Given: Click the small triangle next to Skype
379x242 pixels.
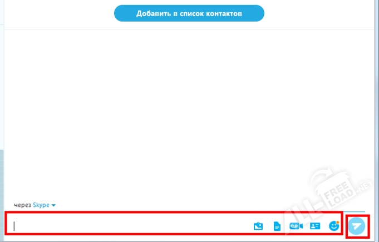Looking at the screenshot, I should (x=53, y=205).
